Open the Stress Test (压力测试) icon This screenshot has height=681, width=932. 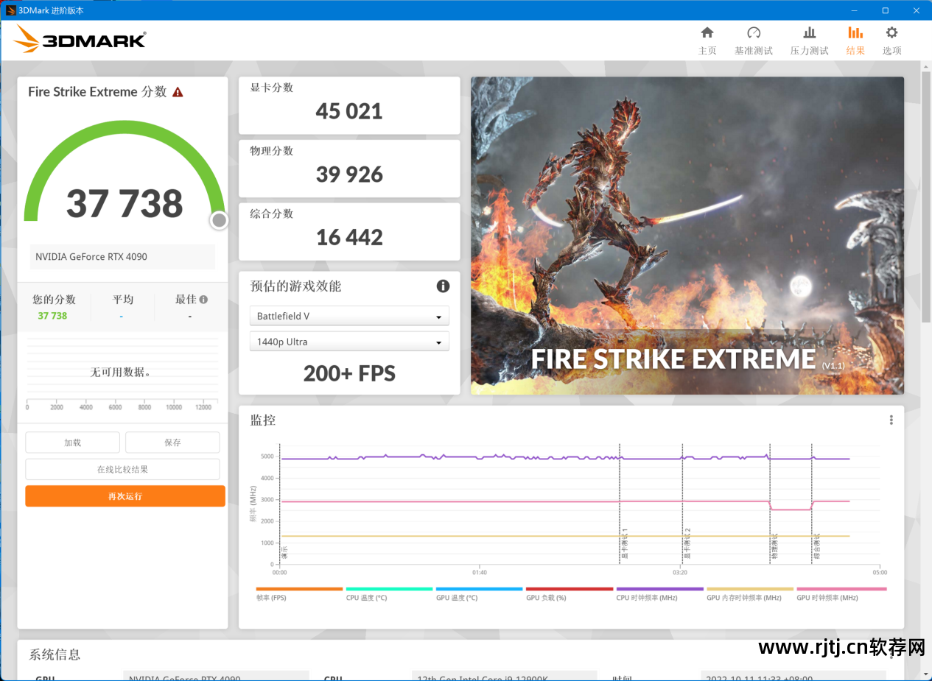809,33
